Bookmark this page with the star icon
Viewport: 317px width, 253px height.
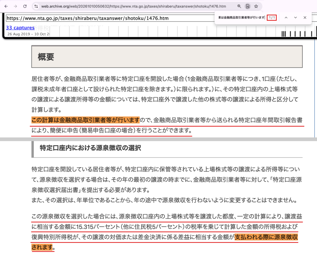click(x=256, y=6)
